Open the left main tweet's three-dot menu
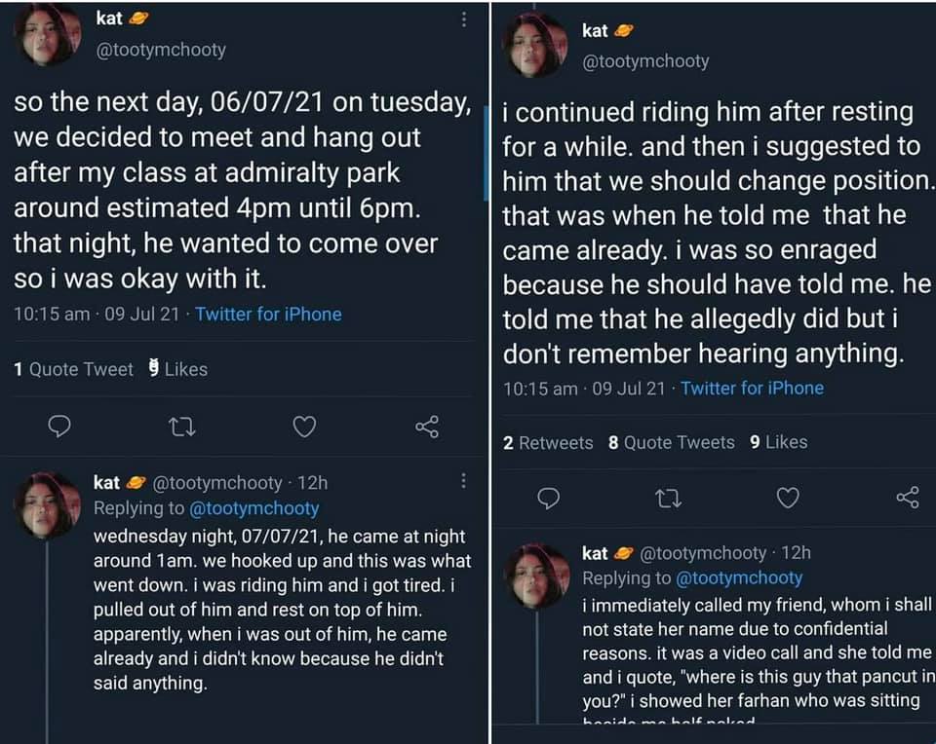 pyautogui.click(x=463, y=19)
